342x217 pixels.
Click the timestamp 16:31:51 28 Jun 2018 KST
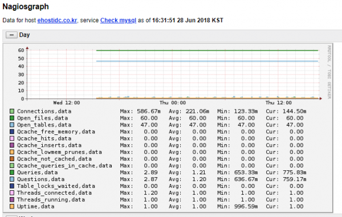click(x=188, y=21)
